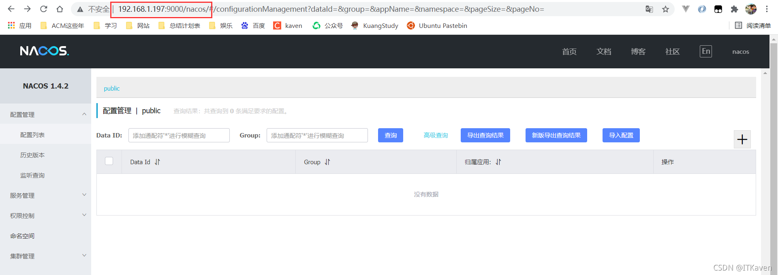Open 社区 in the top navigation
778x275 pixels.
[x=673, y=51]
